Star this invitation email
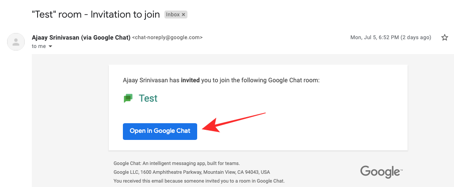 (x=445, y=38)
